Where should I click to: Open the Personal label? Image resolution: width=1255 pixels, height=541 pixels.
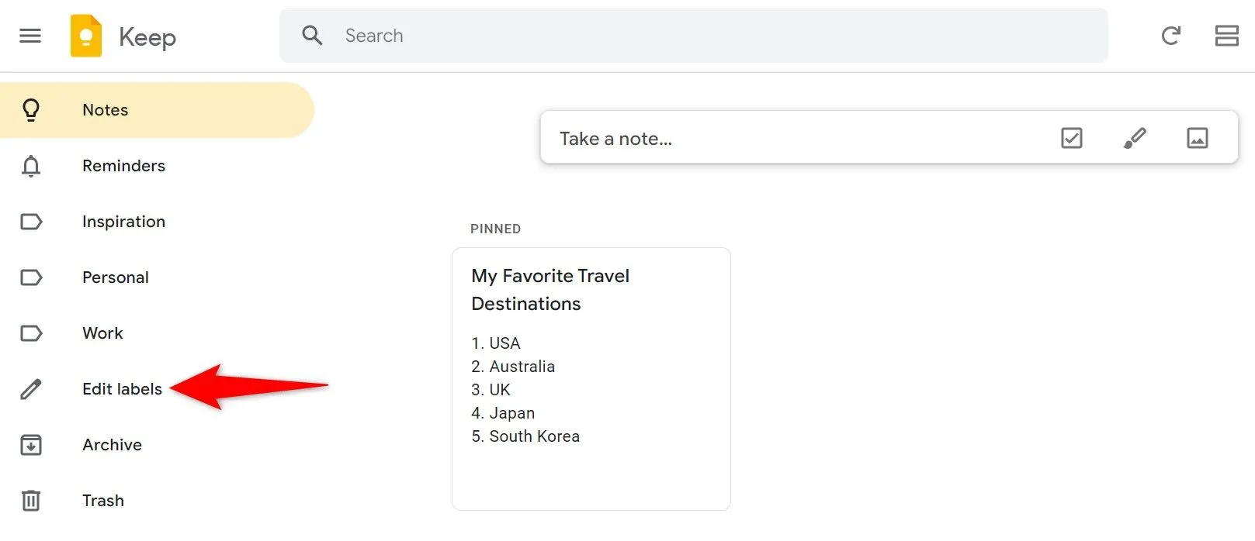click(x=157, y=277)
